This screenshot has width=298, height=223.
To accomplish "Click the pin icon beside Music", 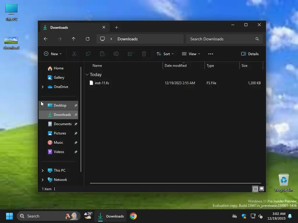I will click(x=76, y=143).
